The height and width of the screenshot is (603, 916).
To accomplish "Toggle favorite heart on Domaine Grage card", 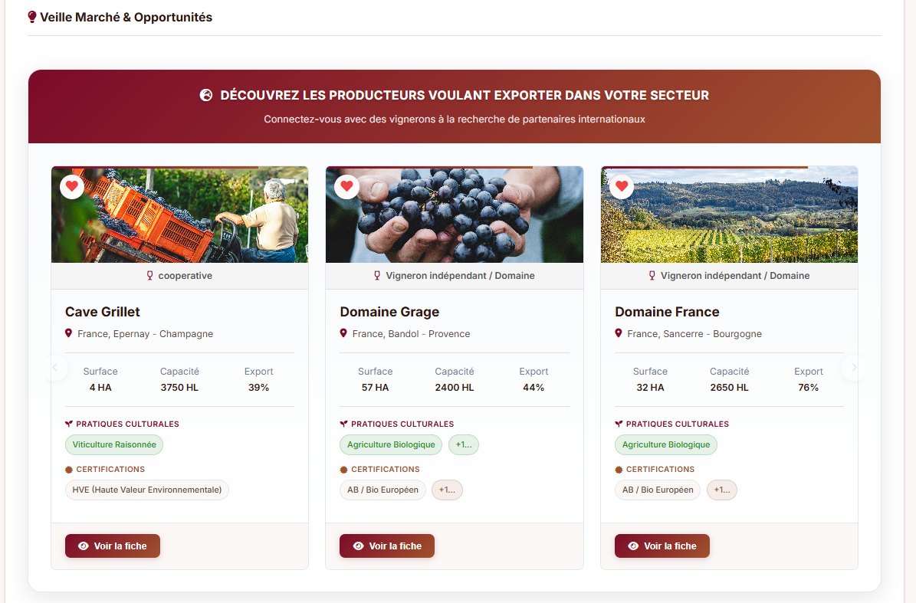I will [346, 186].
